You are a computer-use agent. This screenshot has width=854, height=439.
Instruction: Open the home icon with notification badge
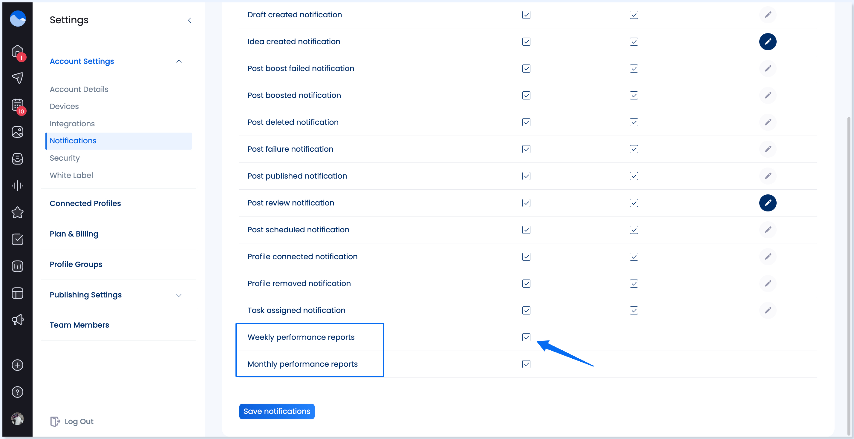pos(18,52)
